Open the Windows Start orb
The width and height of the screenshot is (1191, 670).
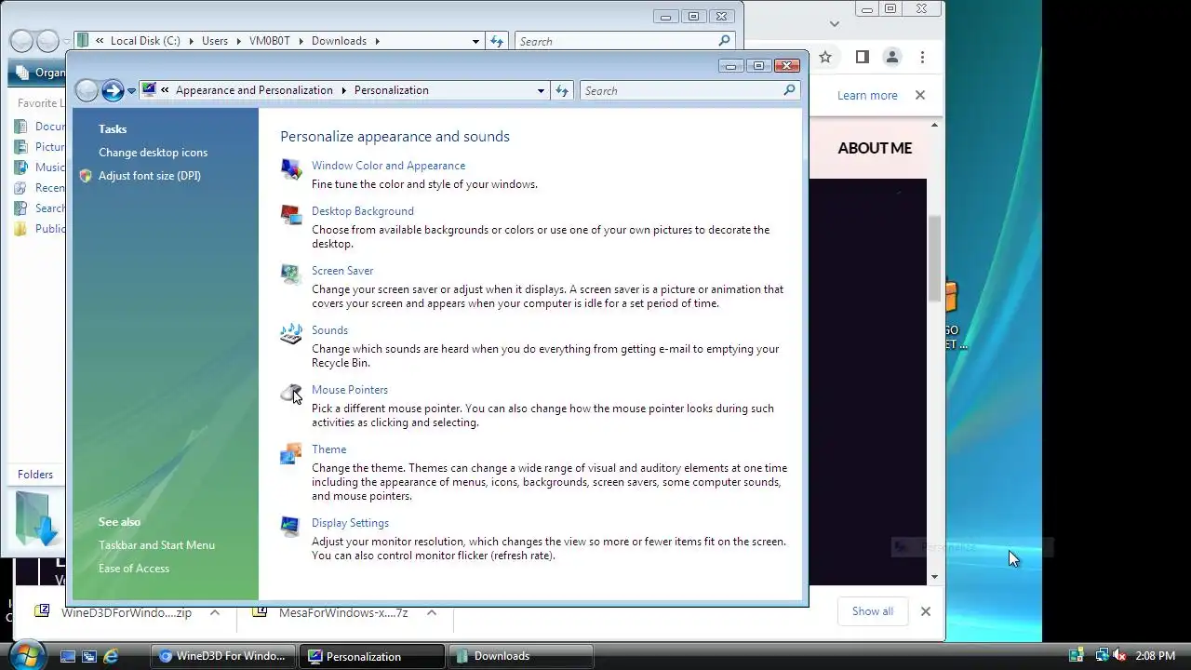pyautogui.click(x=26, y=654)
